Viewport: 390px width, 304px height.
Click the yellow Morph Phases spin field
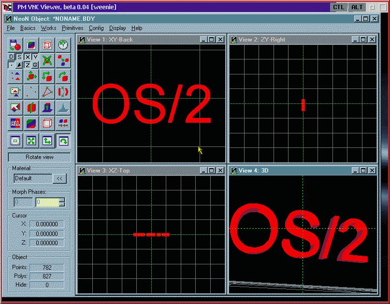click(47, 202)
